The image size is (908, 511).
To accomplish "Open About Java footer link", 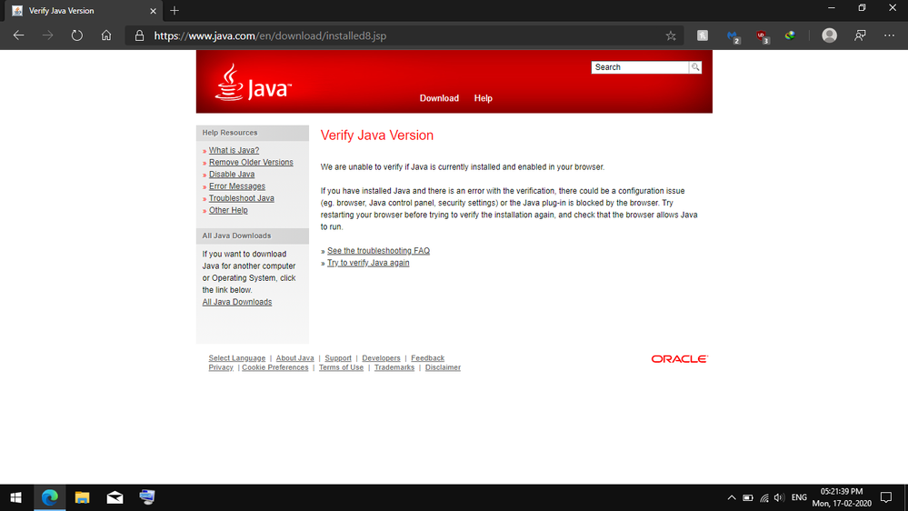I will tap(294, 358).
